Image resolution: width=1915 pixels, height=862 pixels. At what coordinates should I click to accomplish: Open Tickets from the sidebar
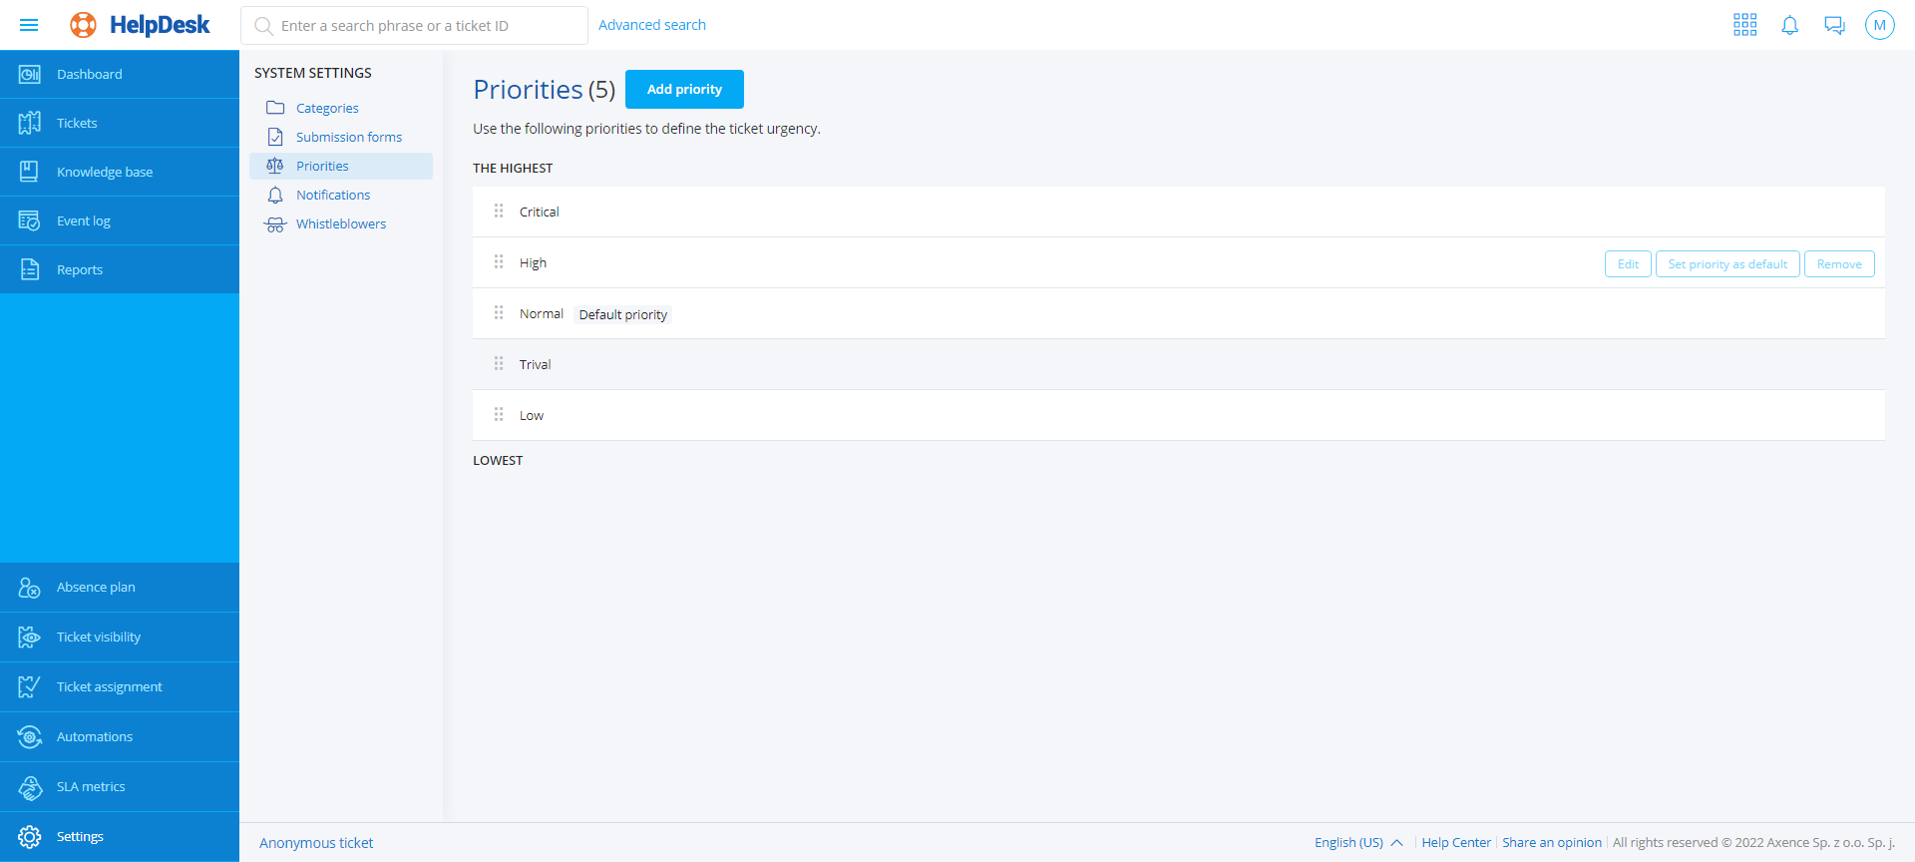click(x=77, y=123)
